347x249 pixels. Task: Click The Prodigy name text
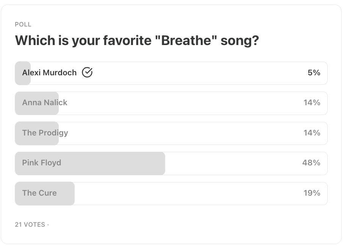coord(45,133)
